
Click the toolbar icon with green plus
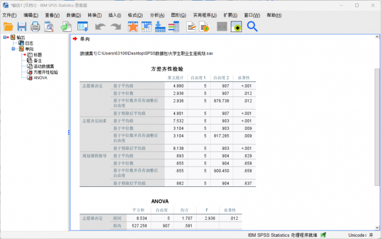[x=236, y=26]
